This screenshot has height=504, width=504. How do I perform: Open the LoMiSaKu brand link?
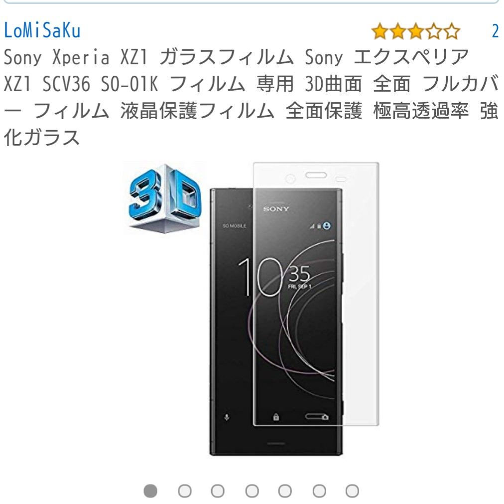pyautogui.click(x=42, y=31)
